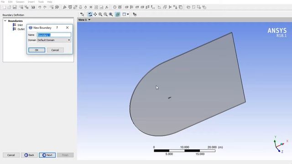This screenshot has height=164, width=292.
Task: Open the File menu
Action: [x=3, y=2]
